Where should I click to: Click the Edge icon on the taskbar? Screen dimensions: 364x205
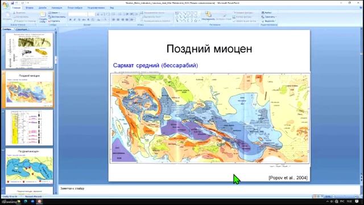tap(26, 201)
